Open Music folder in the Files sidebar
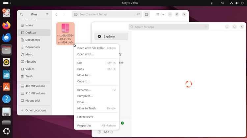This screenshot has width=247, height=138. coord(34,54)
